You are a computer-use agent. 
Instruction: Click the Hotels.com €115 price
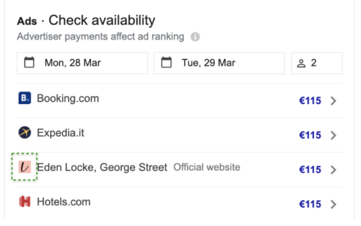[310, 205]
